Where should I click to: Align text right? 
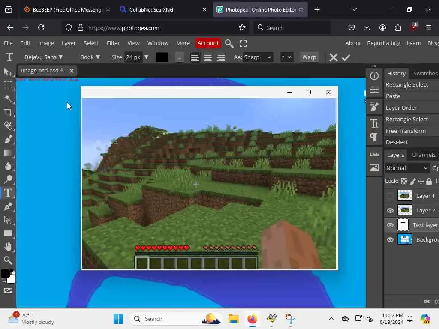[221, 57]
